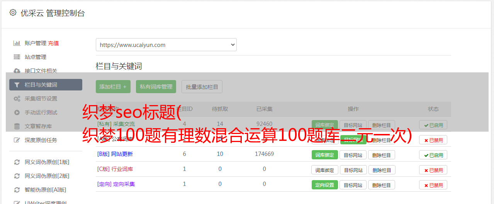The height and width of the screenshot is (204, 494).
Task: Click 目标网站 in the 行业词库 row
Action: pyautogui.click(x=353, y=170)
